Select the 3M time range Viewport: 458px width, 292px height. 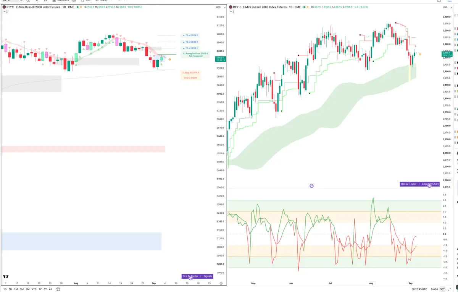[x=22, y=289]
